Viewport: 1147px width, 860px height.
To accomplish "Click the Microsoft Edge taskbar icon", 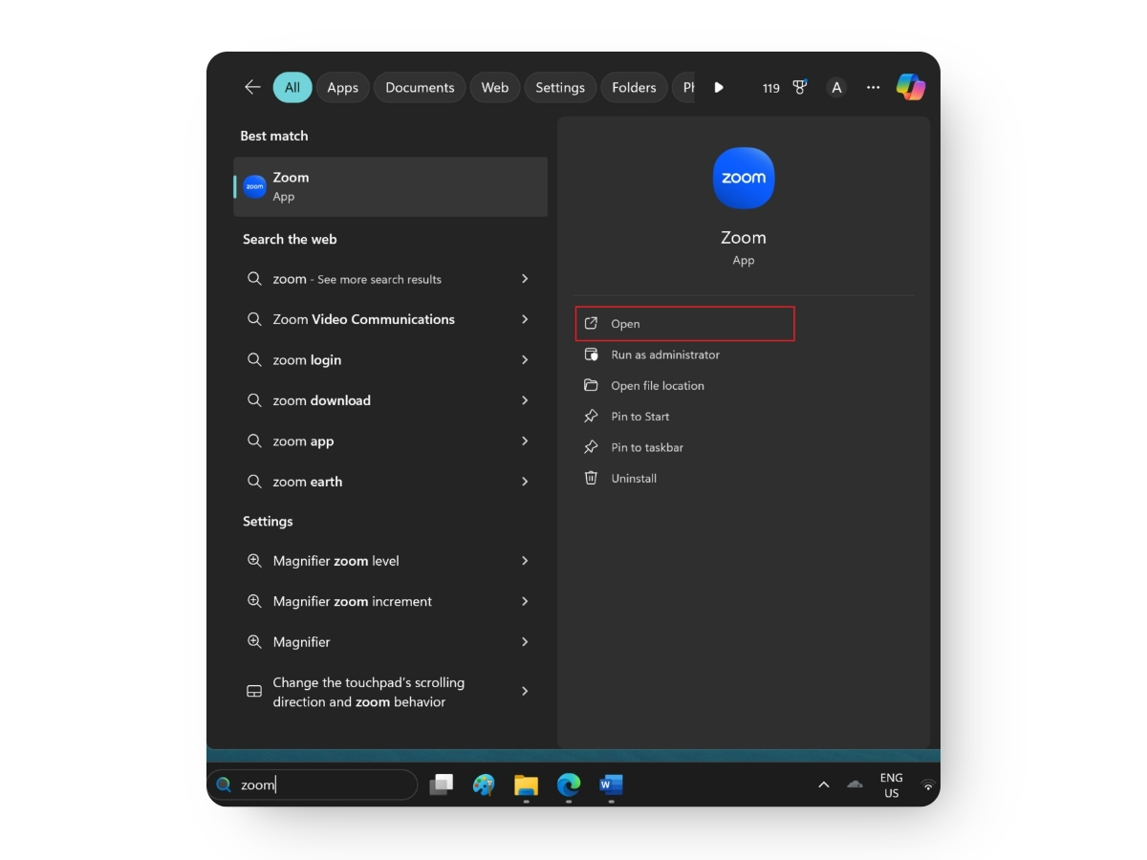I will coord(568,785).
